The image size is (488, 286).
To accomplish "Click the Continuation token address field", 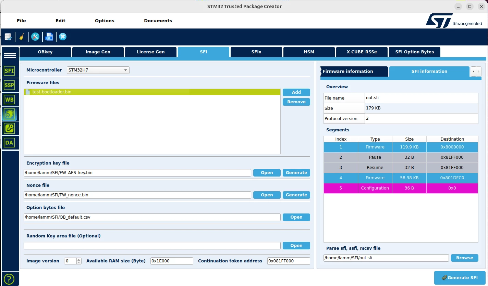I will click(289, 261).
